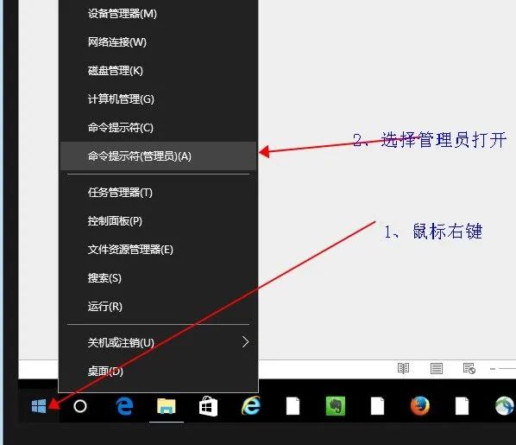Image resolution: width=516 pixels, height=445 pixels.
Task: Click blank document icon right of Firefox
Action: point(462,406)
